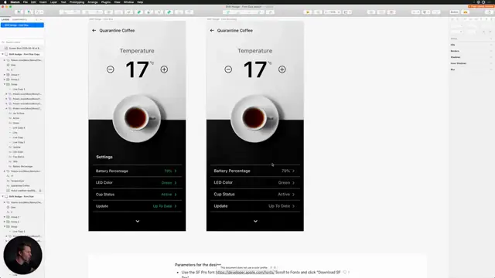Open the Sketch application menu
495x278 pixels.
(x=15, y=2)
